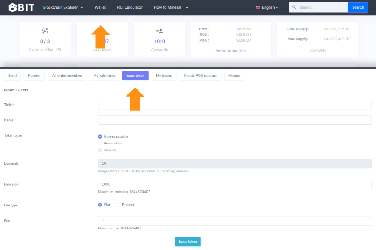376x250 pixels.
Task: Select Non-reissuable token type
Action: point(100,136)
